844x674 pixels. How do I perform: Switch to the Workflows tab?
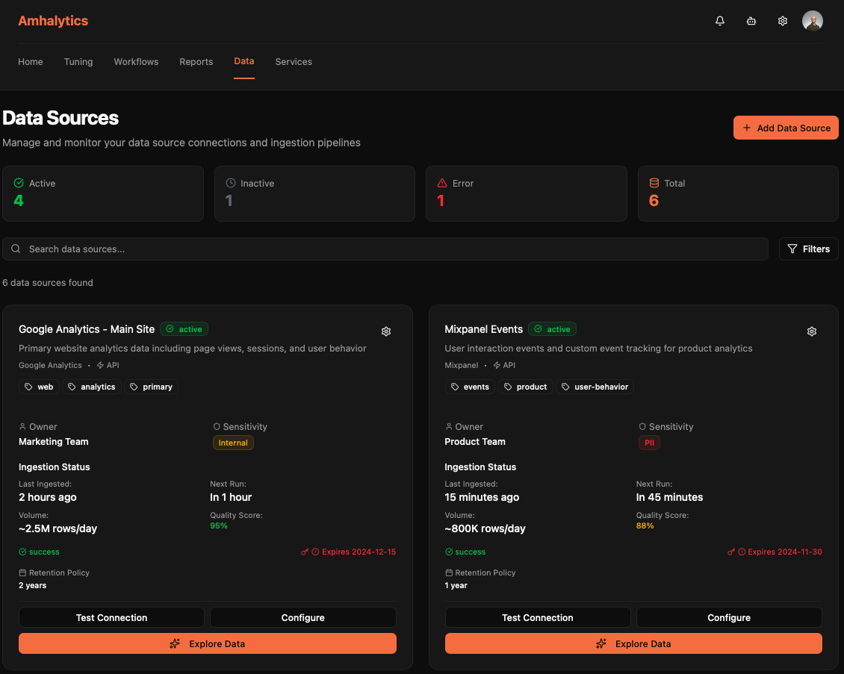pyautogui.click(x=136, y=62)
